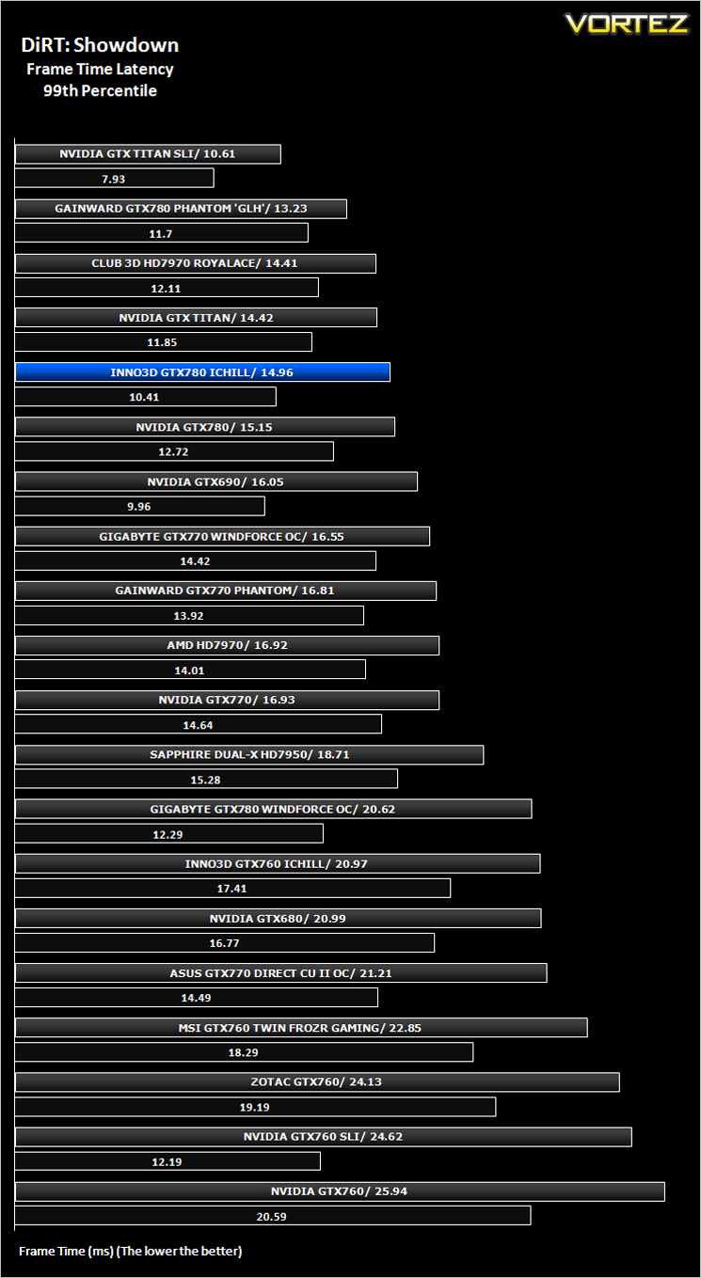Select the DiRT: Showdown chart title
Image resolution: width=701 pixels, height=1278 pixels.
100,45
